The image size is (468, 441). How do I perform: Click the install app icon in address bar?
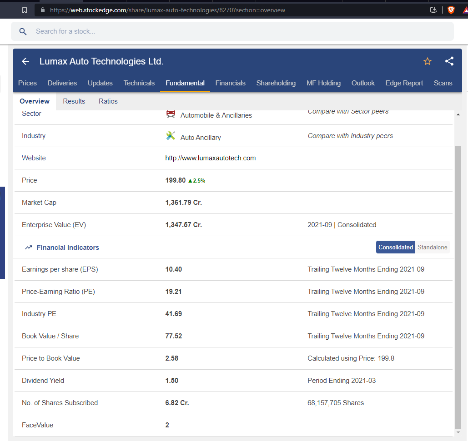[x=433, y=10]
